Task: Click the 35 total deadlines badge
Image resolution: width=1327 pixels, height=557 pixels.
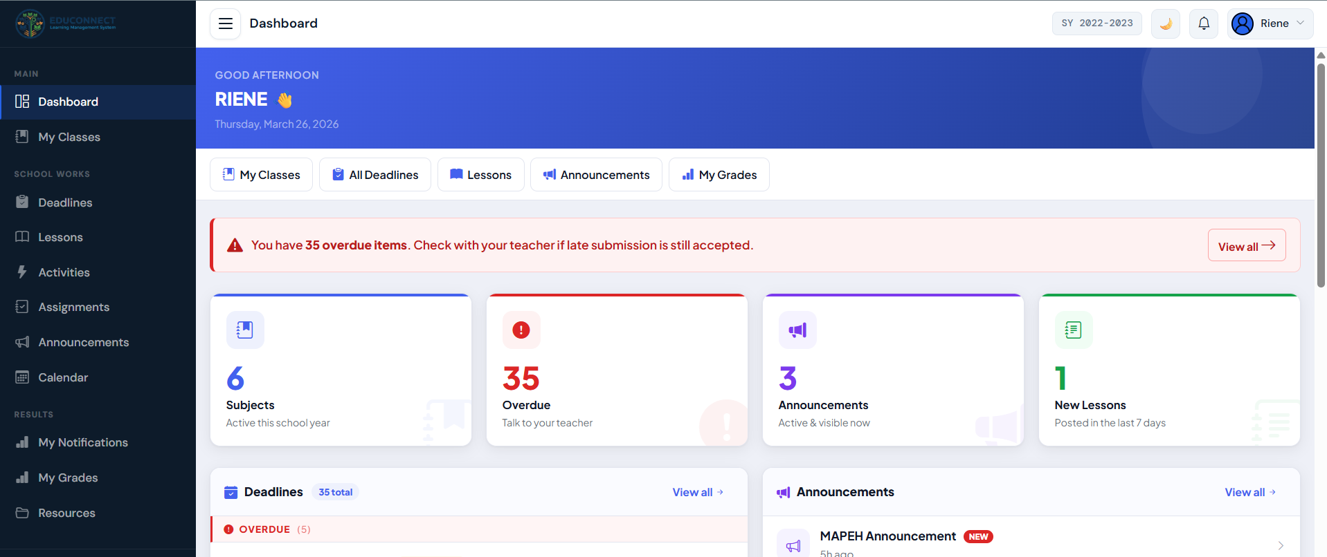Action: [x=335, y=492]
